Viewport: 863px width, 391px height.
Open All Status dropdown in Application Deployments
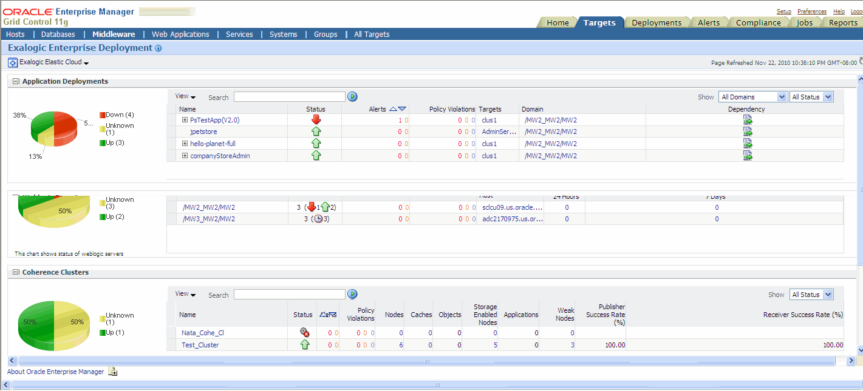pyautogui.click(x=811, y=97)
